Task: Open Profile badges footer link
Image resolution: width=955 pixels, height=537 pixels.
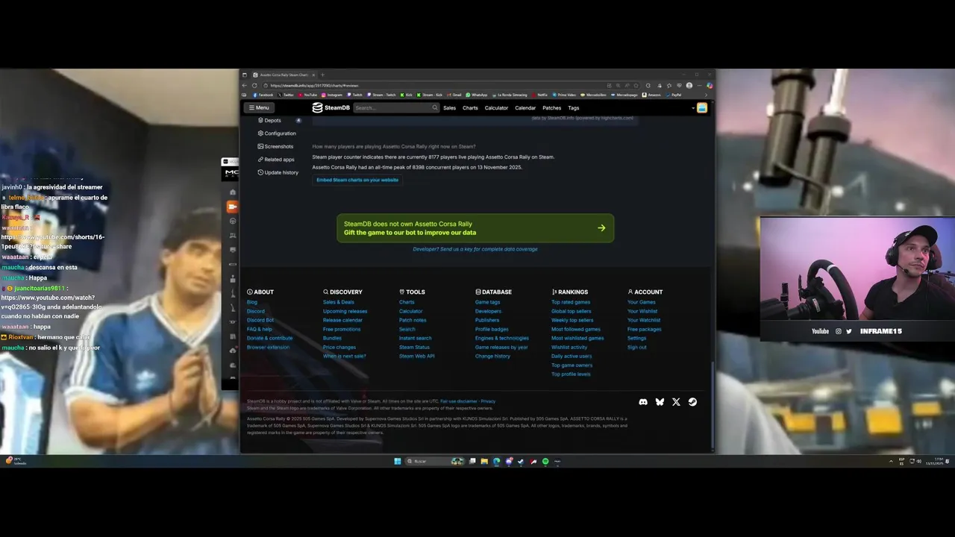Action: (x=492, y=329)
